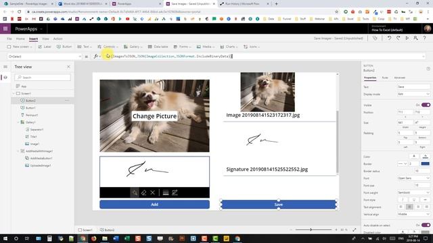The height and width of the screenshot is (243, 433).
Task: Open the New screen dropdown
Action: click(x=20, y=47)
